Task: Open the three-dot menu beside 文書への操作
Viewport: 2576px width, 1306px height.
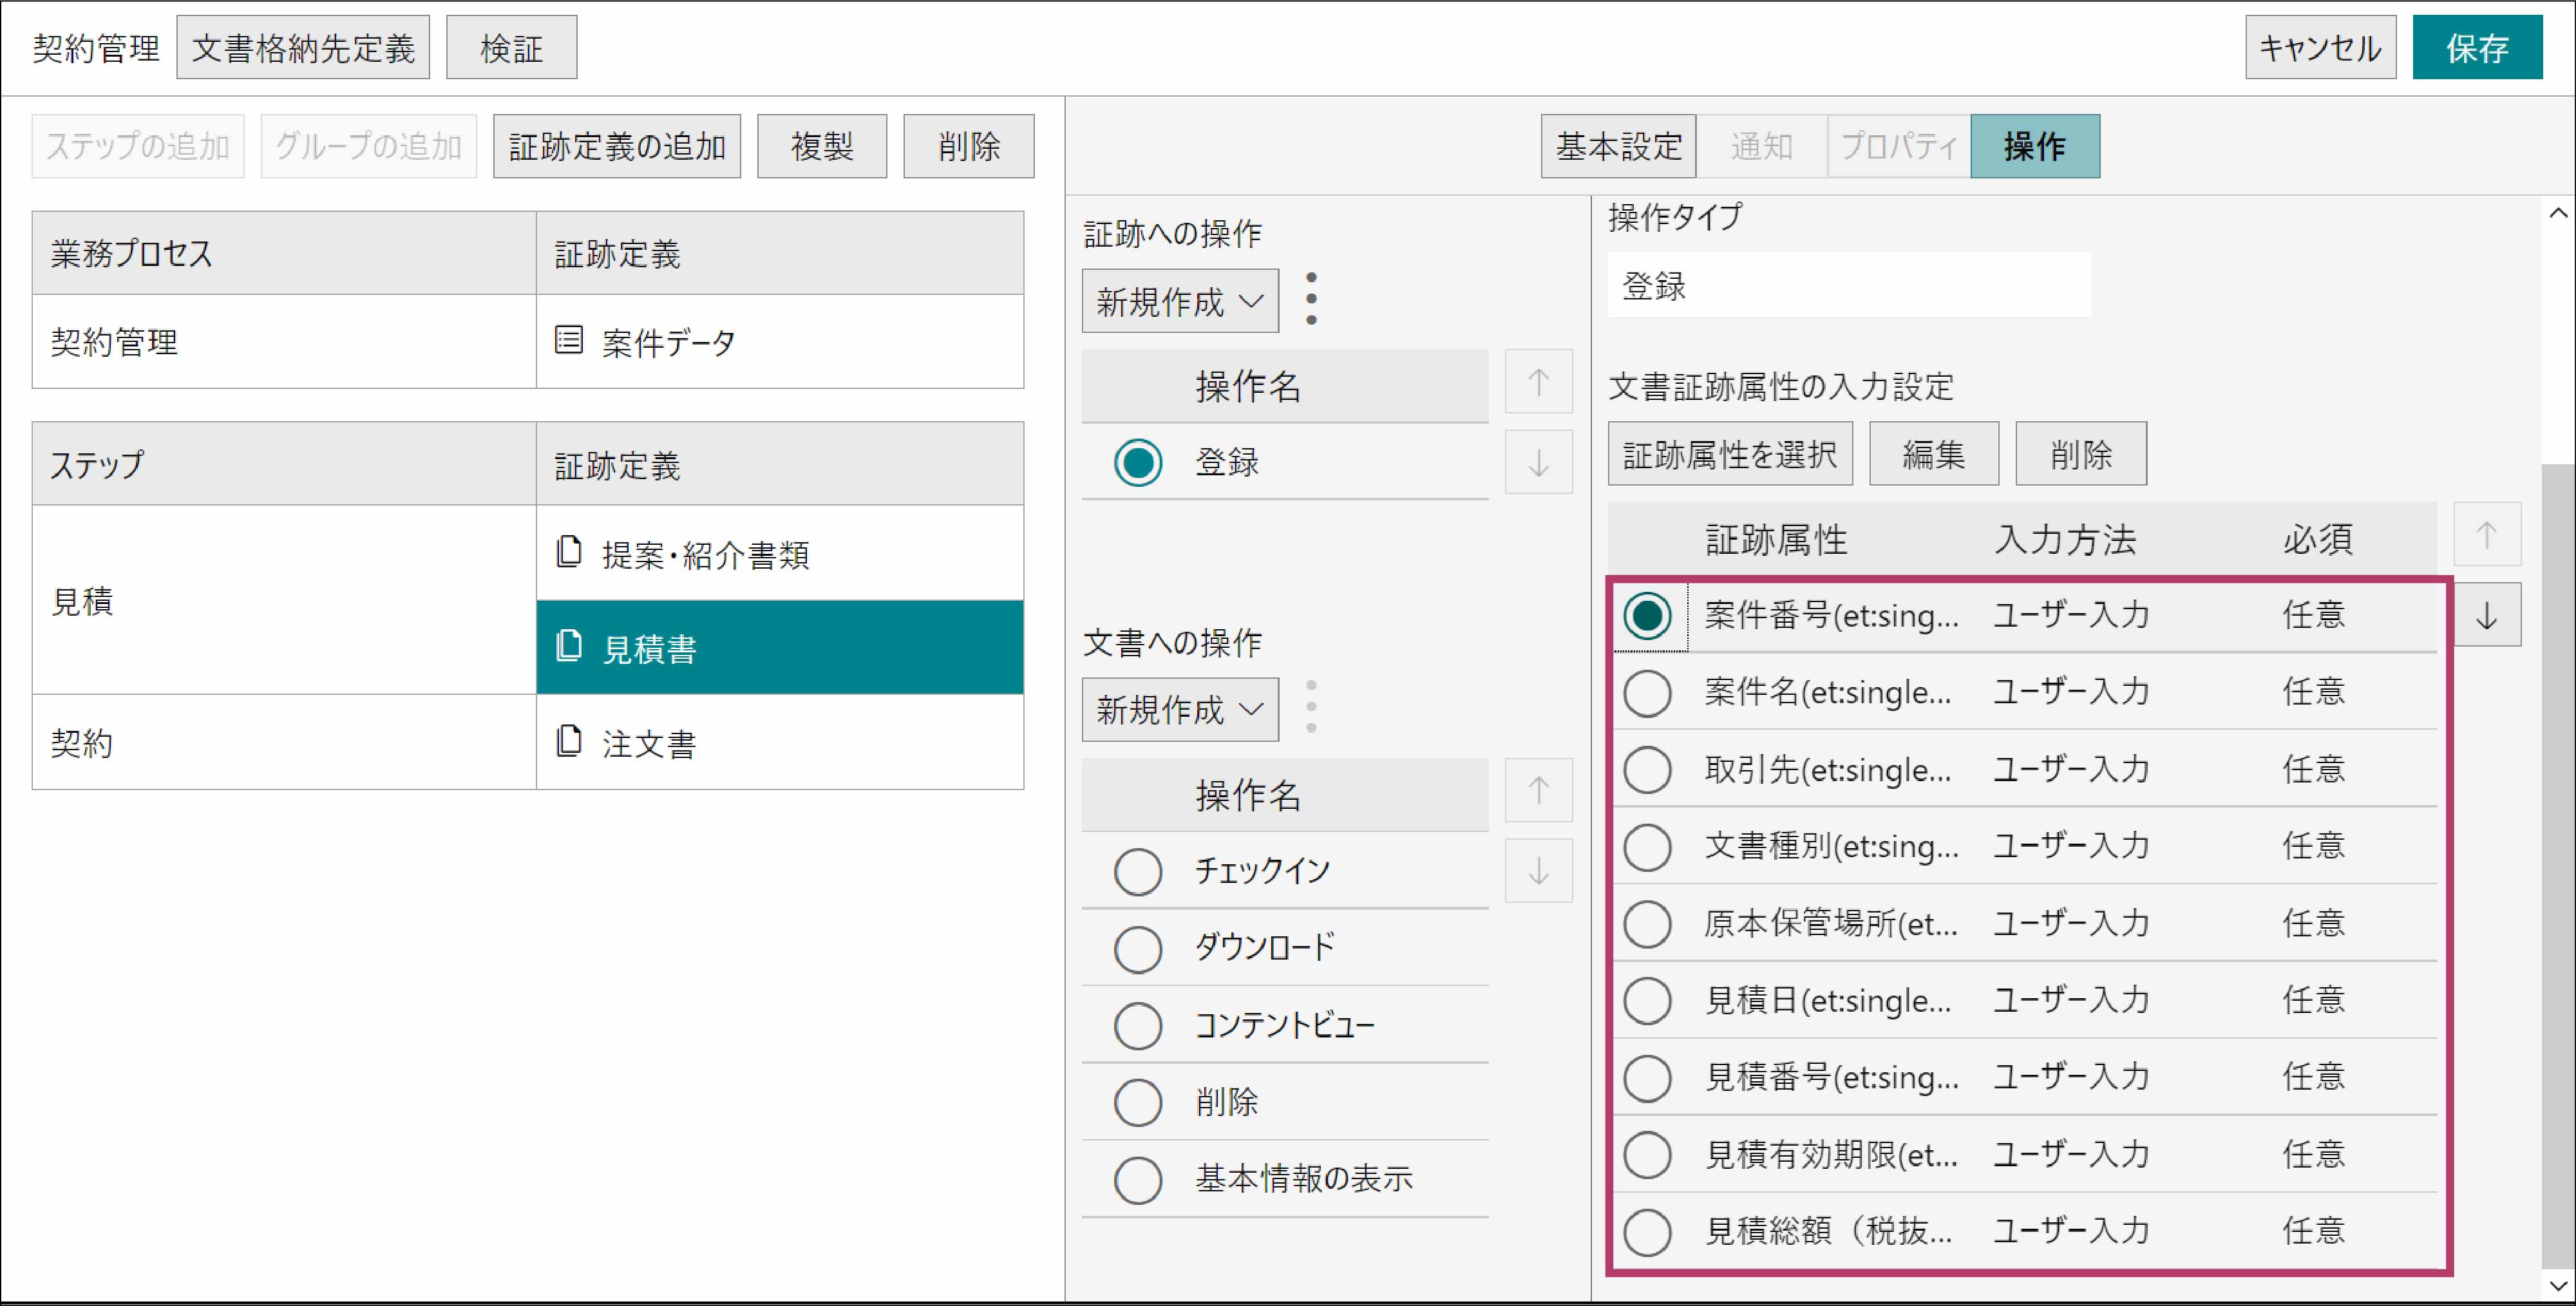Action: coord(1311,707)
